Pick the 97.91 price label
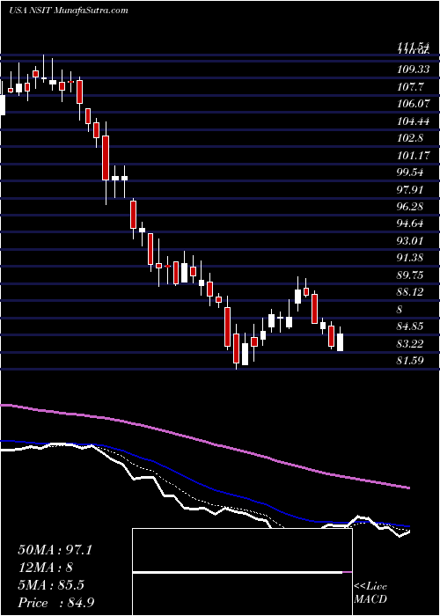 (411, 190)
